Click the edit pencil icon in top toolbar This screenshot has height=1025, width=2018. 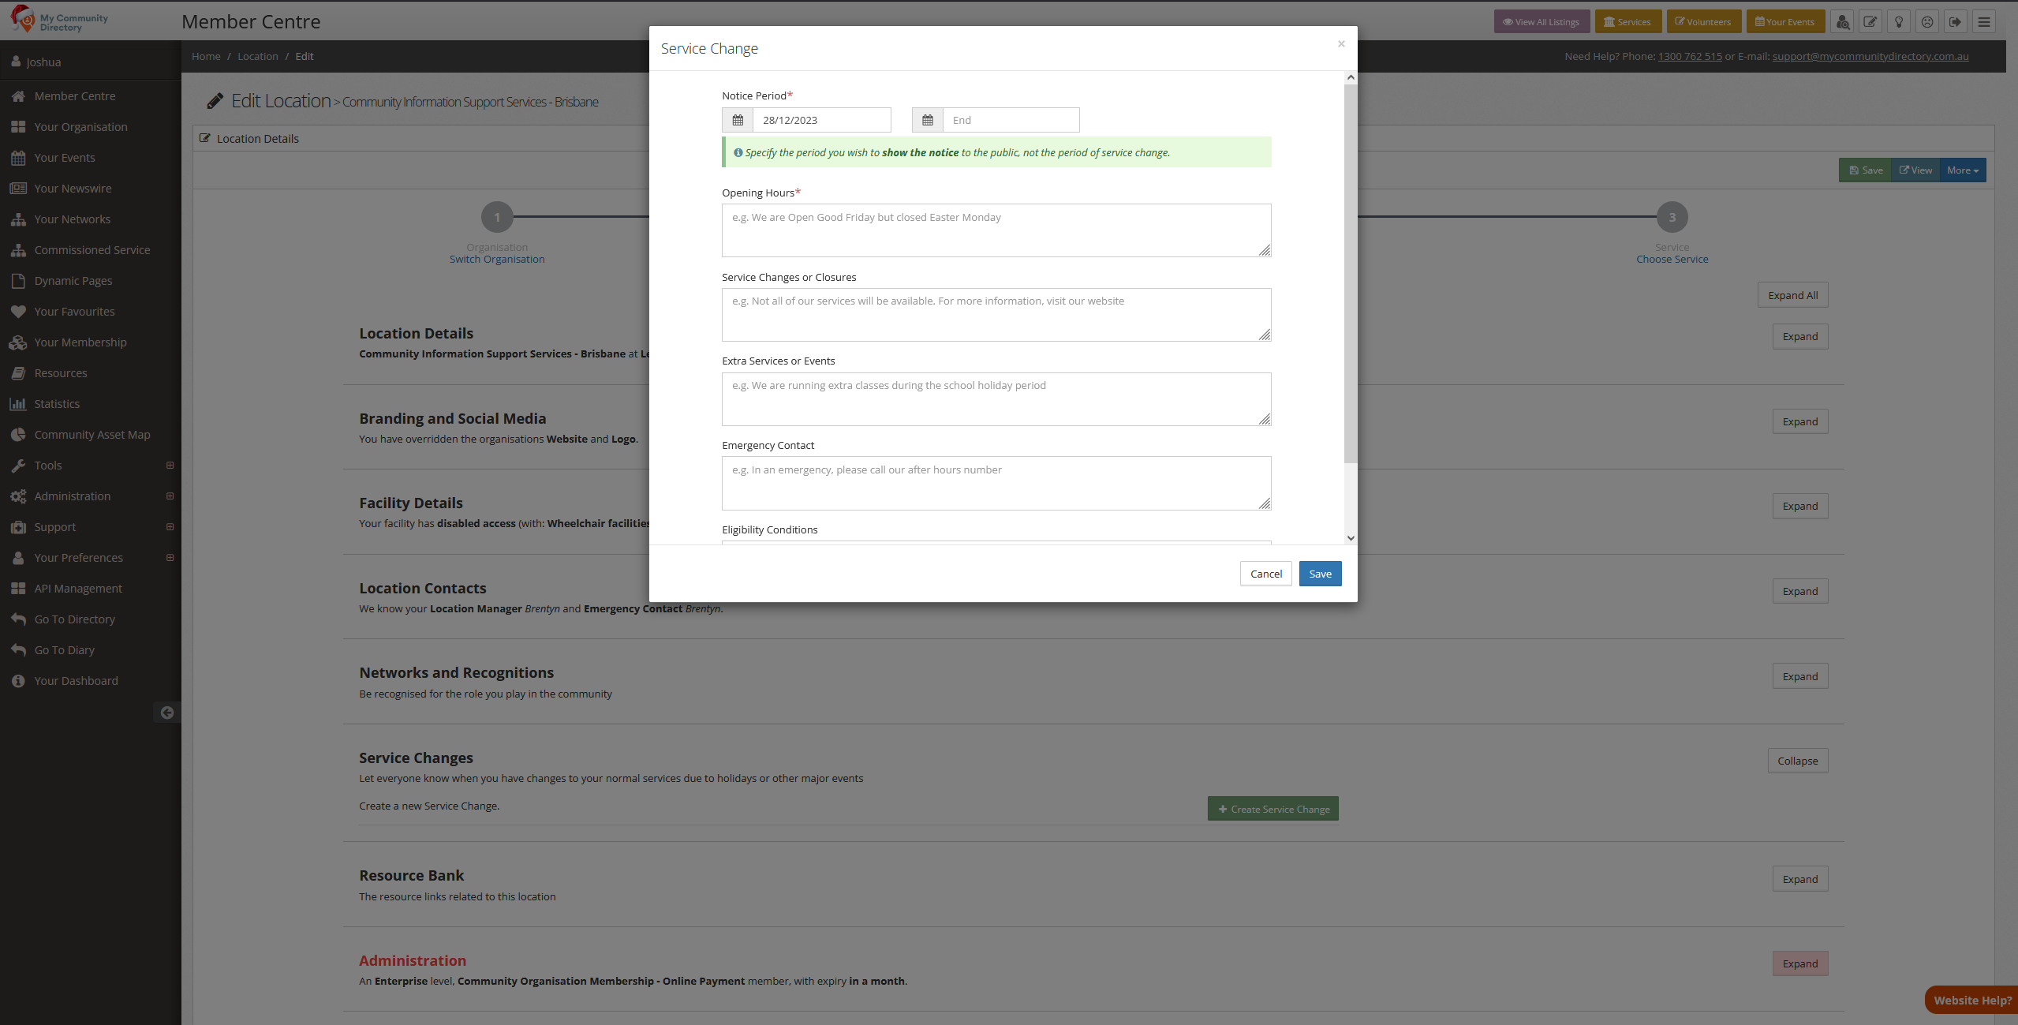pos(1870,22)
